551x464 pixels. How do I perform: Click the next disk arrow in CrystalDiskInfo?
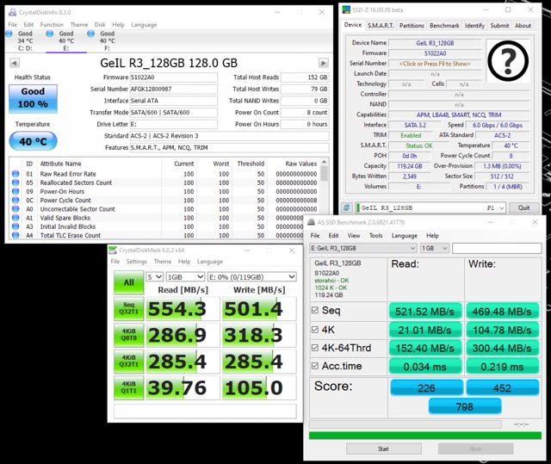(x=323, y=63)
